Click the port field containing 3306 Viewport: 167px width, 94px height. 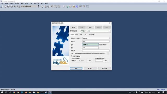tap(90, 48)
